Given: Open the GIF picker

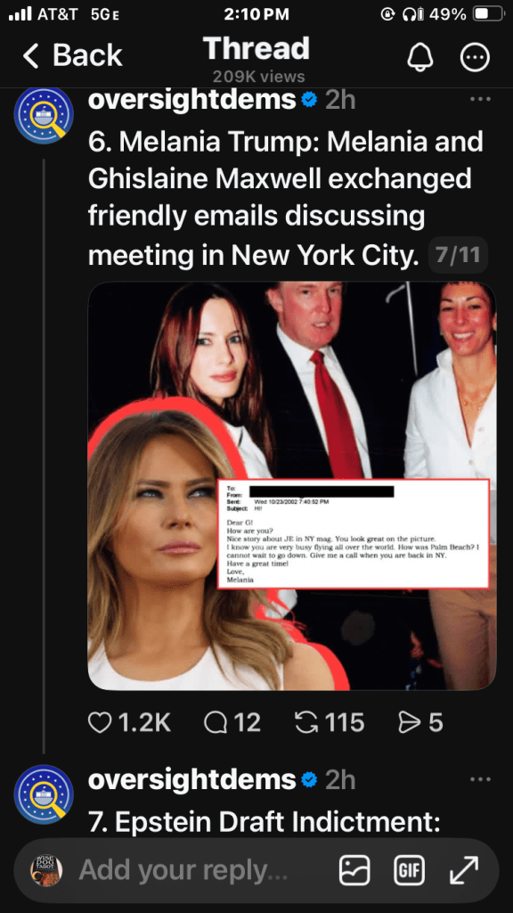Looking at the screenshot, I should pyautogui.click(x=409, y=870).
